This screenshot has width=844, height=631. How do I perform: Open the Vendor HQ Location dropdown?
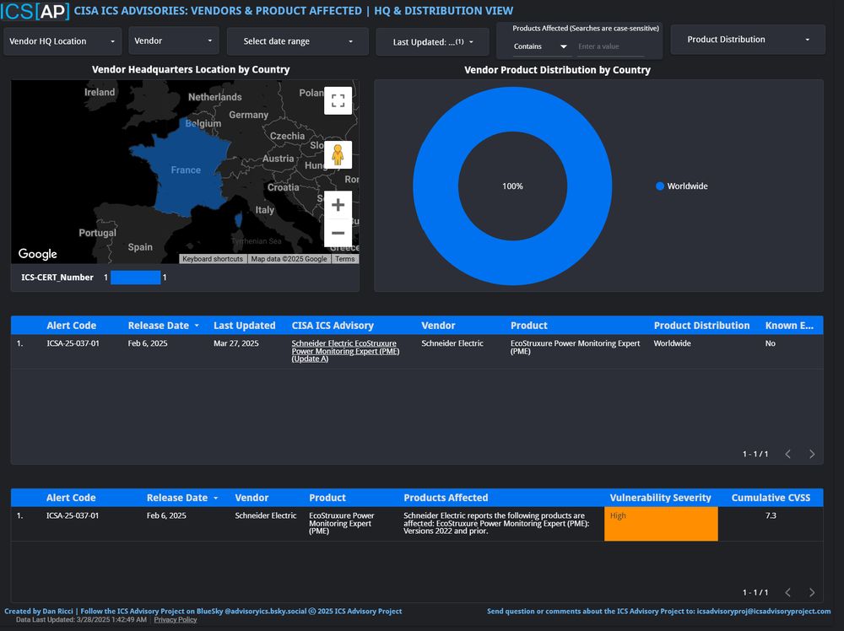[62, 40]
